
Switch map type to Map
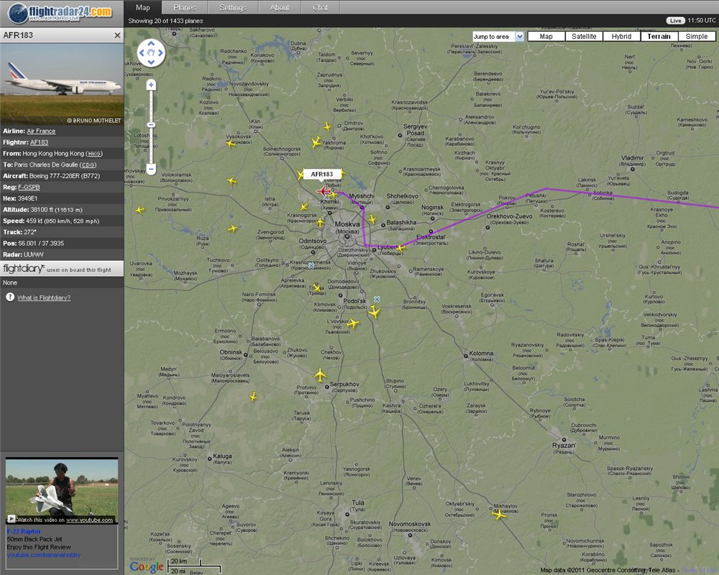(x=546, y=36)
